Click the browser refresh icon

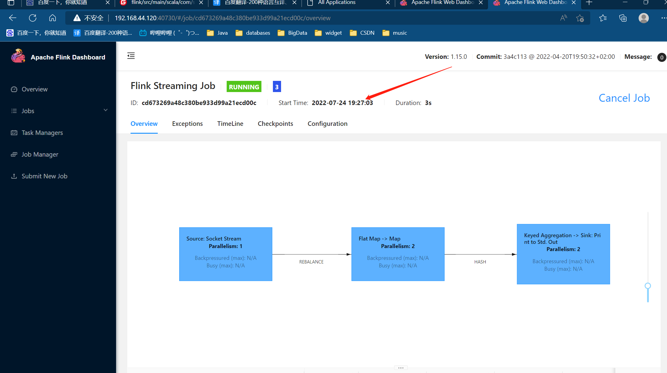pyautogui.click(x=33, y=18)
